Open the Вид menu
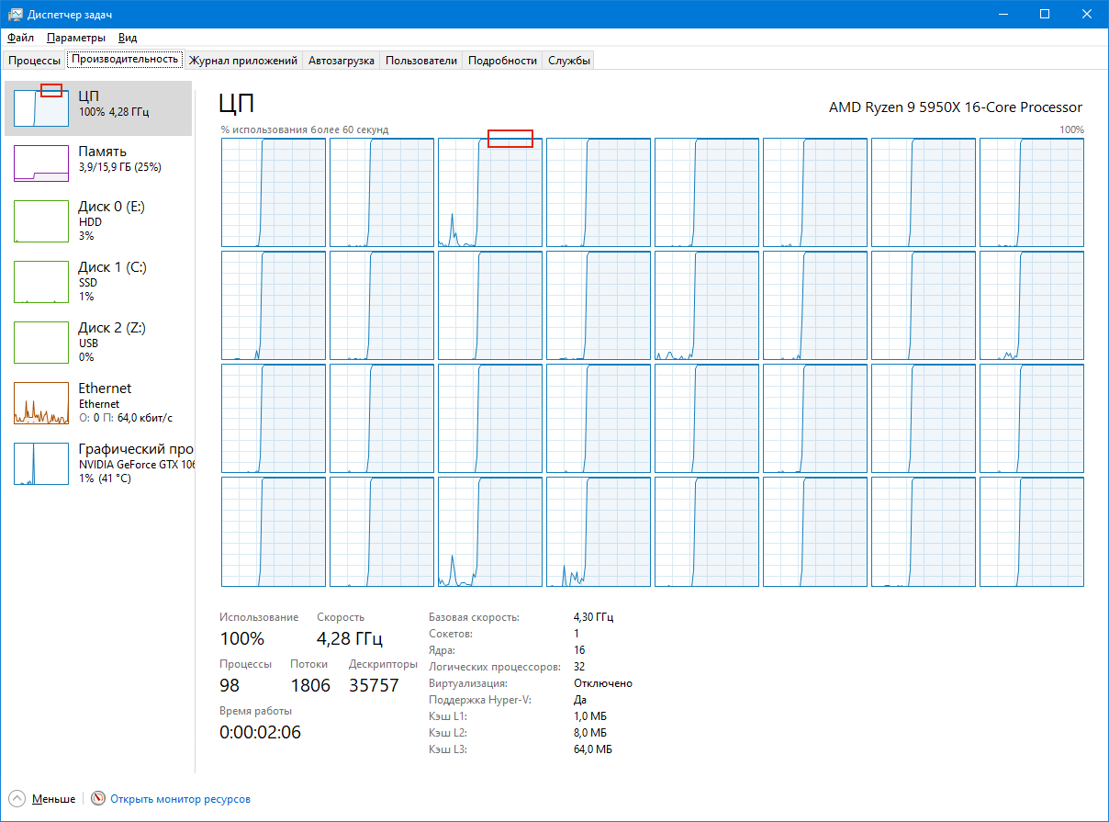This screenshot has height=822, width=1109. point(128,38)
